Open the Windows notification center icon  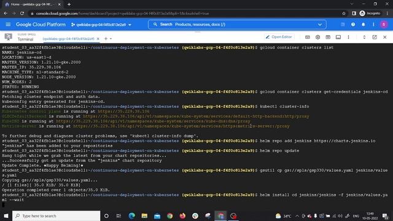point(385,215)
